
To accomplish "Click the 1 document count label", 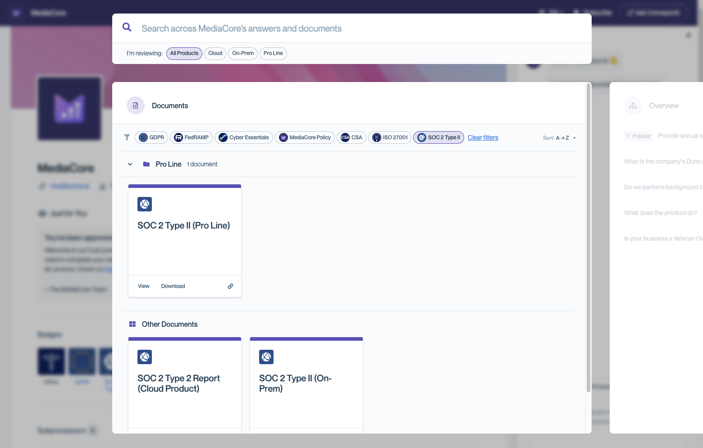I will (x=202, y=164).
